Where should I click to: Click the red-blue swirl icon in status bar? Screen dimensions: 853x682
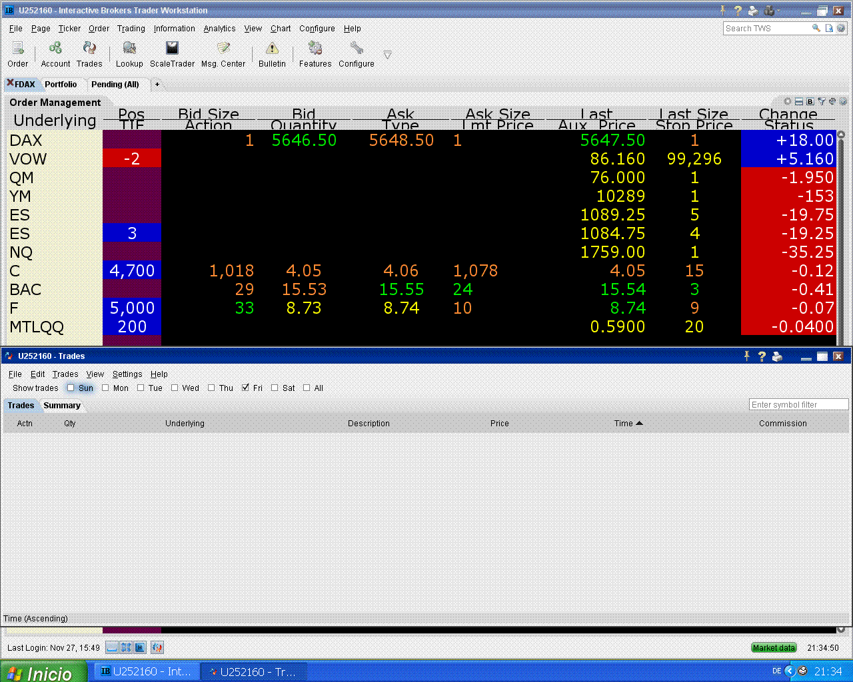point(157,647)
